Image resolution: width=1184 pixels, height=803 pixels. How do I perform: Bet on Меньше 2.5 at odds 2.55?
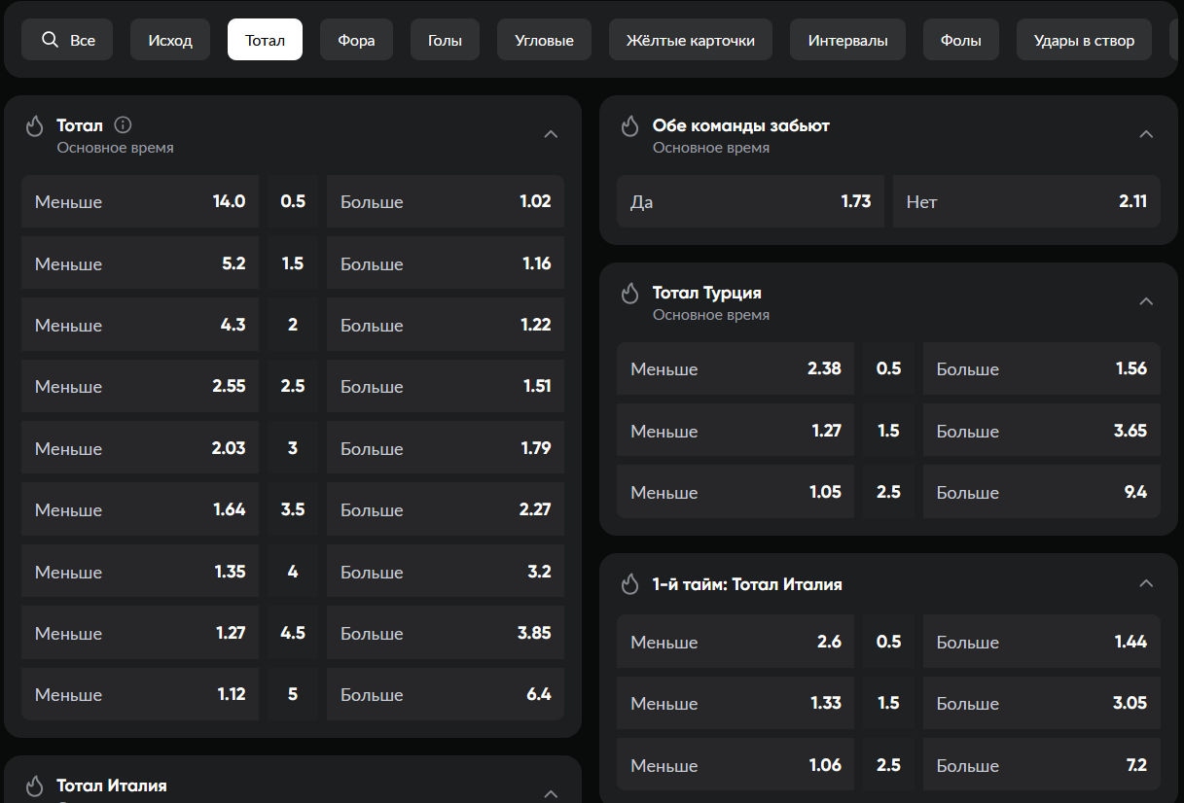tap(140, 386)
